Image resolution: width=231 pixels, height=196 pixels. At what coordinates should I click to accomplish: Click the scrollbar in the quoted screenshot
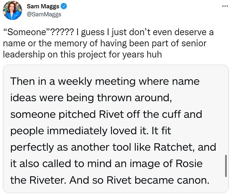pos(226,165)
